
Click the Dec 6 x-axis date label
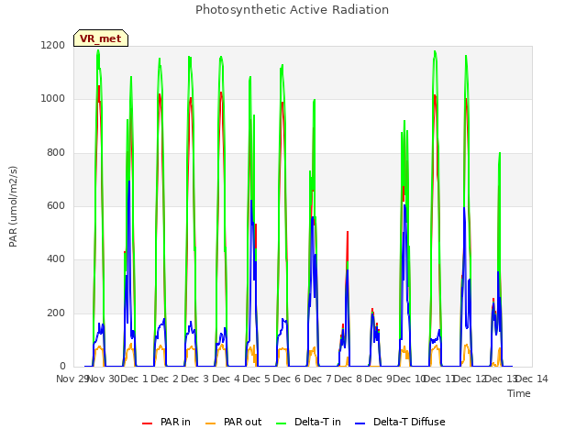point(287,379)
